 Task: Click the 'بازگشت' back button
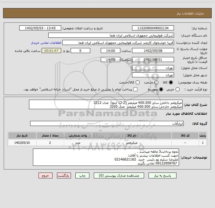click(64, 176)
